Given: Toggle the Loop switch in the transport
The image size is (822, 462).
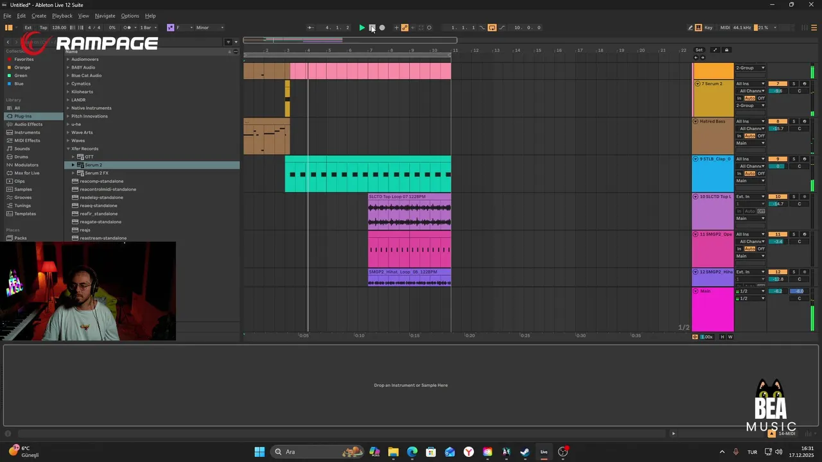Looking at the screenshot, I should (x=492, y=28).
